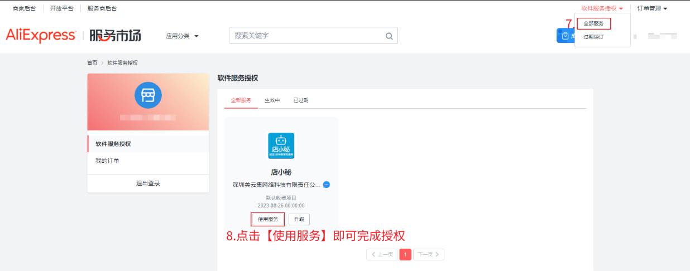Click the search magnifier icon
Screen dimensions: 690x271
tap(389, 36)
